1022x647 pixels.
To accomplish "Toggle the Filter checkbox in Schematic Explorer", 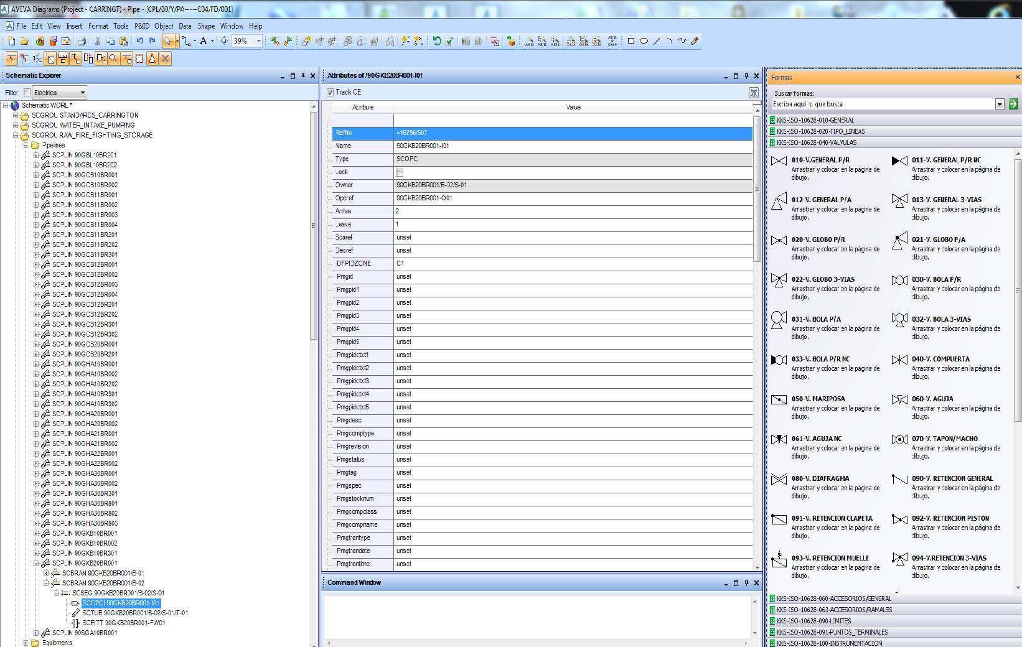I will point(27,93).
